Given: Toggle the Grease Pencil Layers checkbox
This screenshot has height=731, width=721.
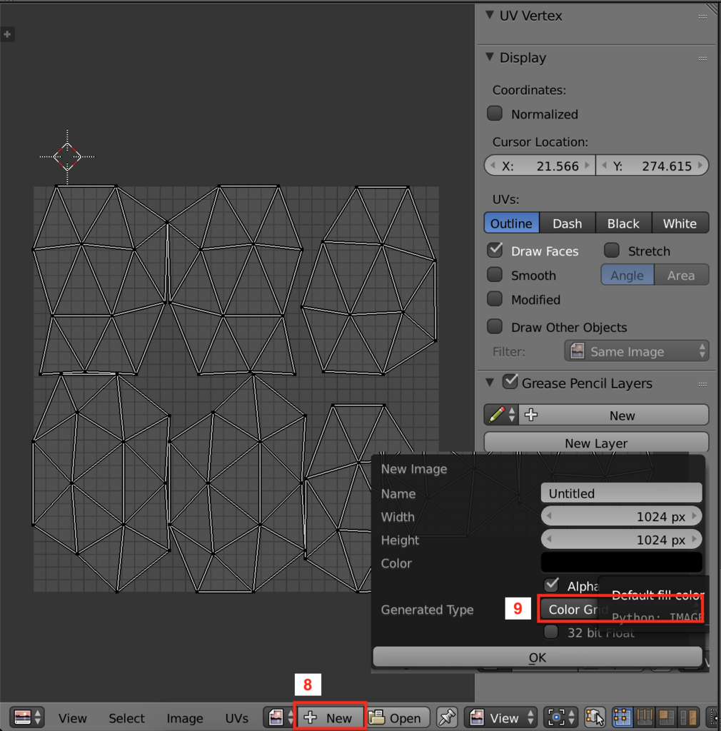Looking at the screenshot, I should [510, 382].
